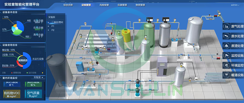
Task: Open the admin user dropdown
Action: (235, 5)
